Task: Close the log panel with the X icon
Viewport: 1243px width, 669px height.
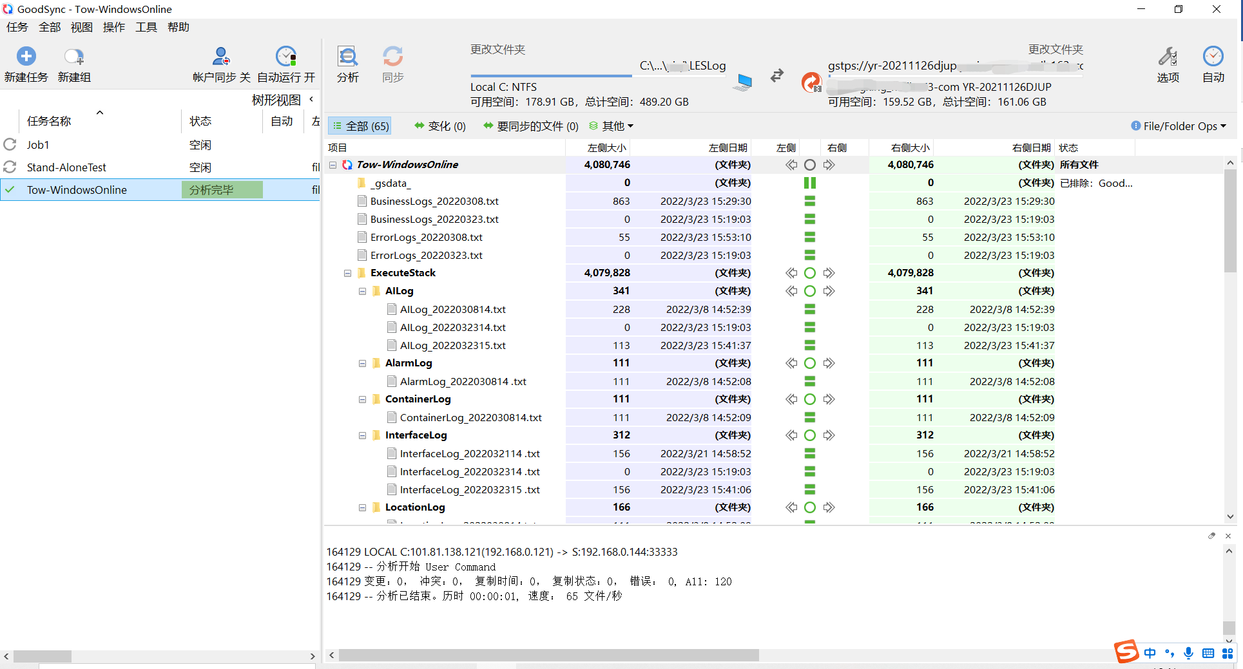Action: 1228,536
